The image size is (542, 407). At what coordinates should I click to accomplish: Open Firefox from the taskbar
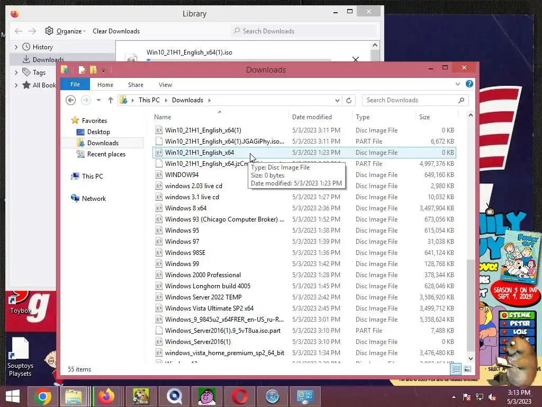tap(106, 396)
